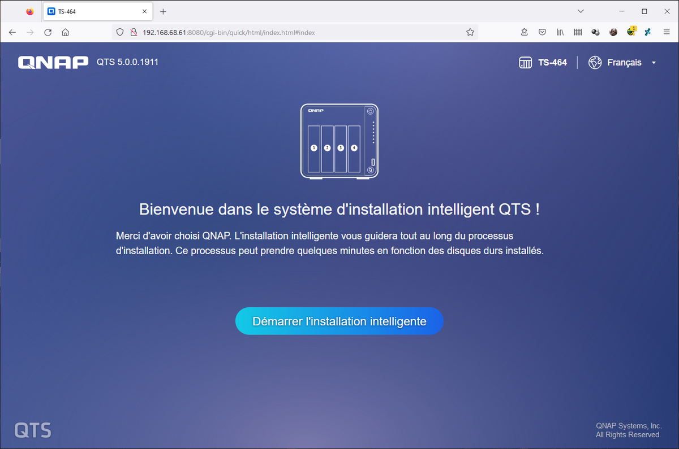Click the TS-464 NAS model icon
This screenshot has height=449, width=679.
(x=525, y=63)
